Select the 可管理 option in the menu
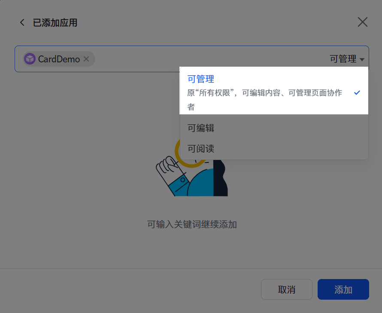382x313 pixels. click(274, 91)
